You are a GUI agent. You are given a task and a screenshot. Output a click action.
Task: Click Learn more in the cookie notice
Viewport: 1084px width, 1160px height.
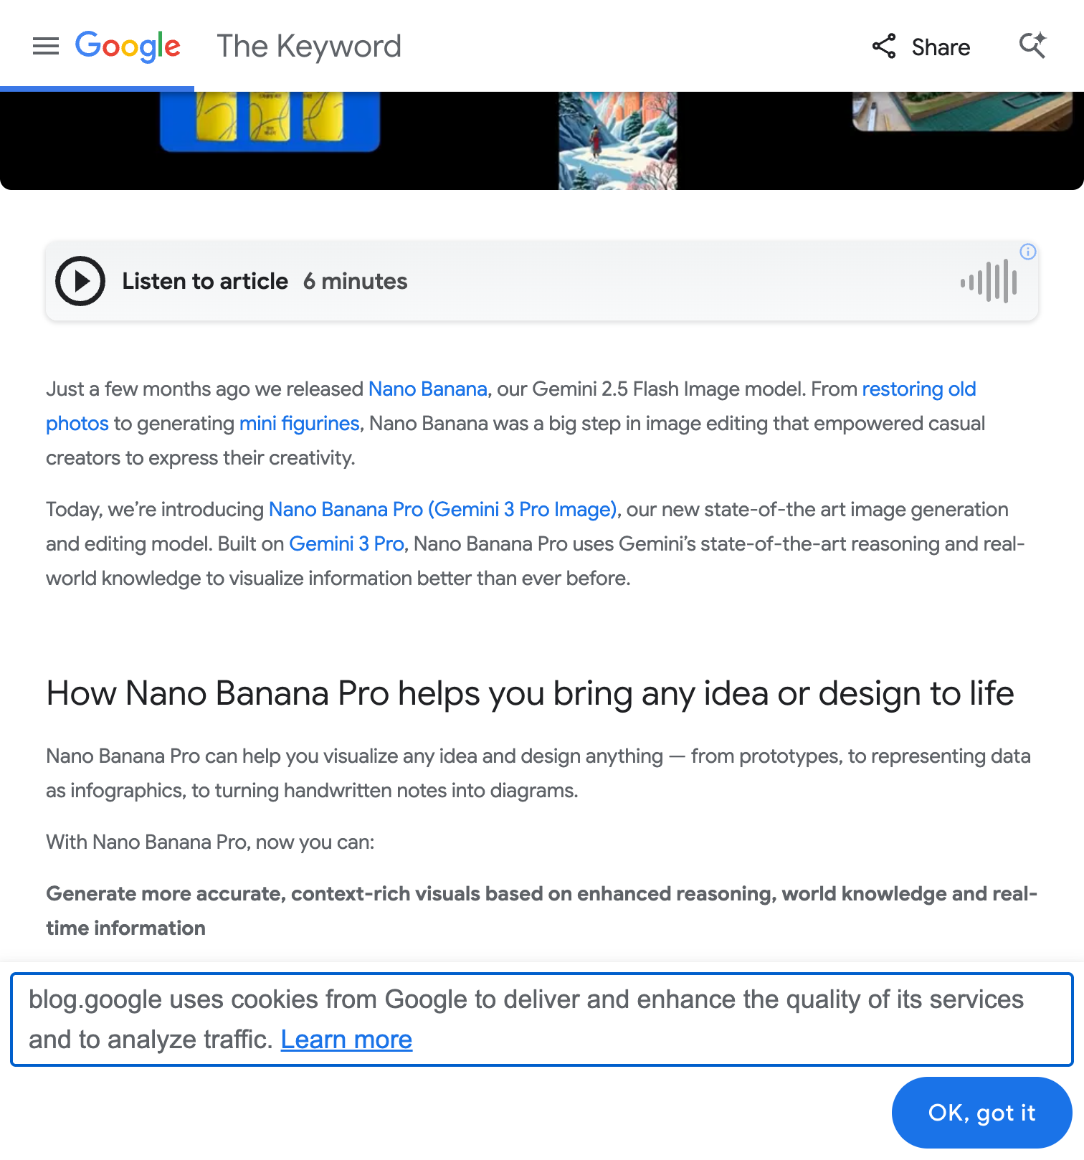tap(346, 1040)
